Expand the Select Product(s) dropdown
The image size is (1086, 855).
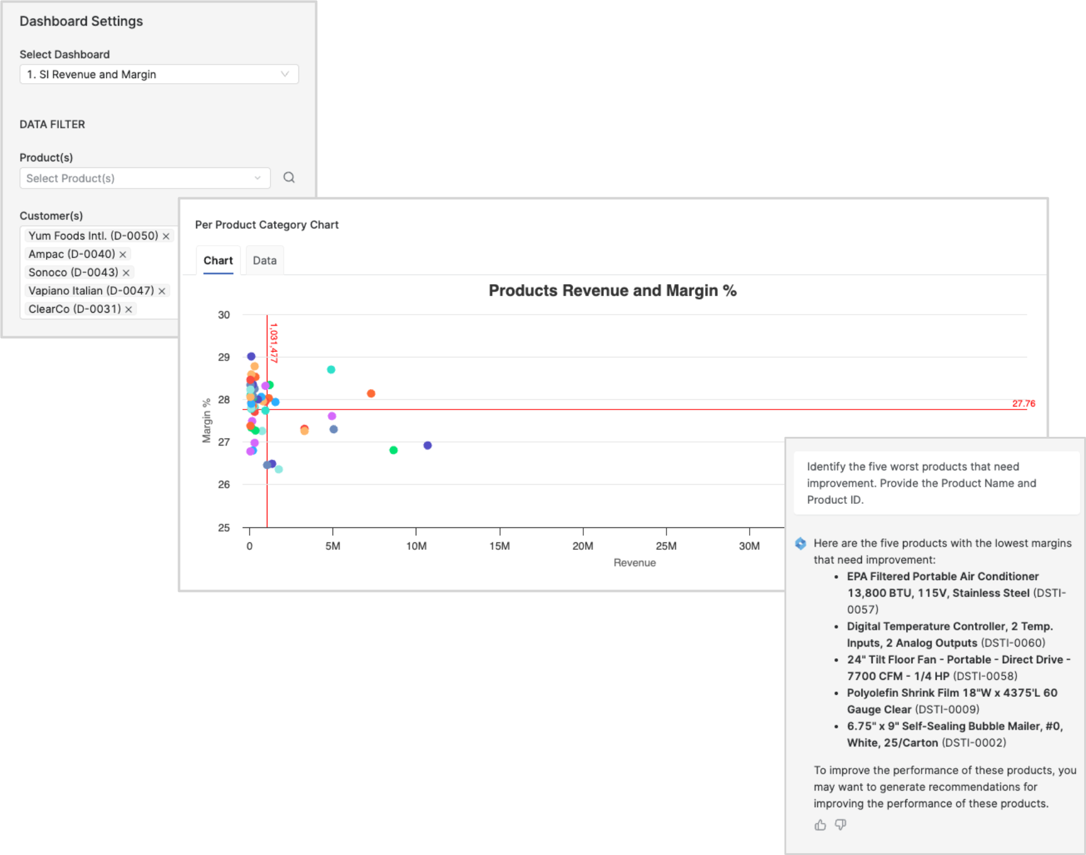pyautogui.click(x=145, y=178)
